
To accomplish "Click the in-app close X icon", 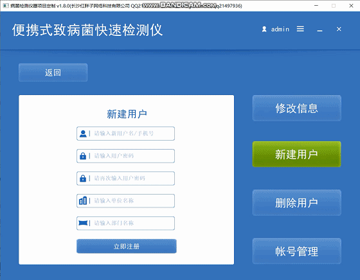I will pos(339,29).
